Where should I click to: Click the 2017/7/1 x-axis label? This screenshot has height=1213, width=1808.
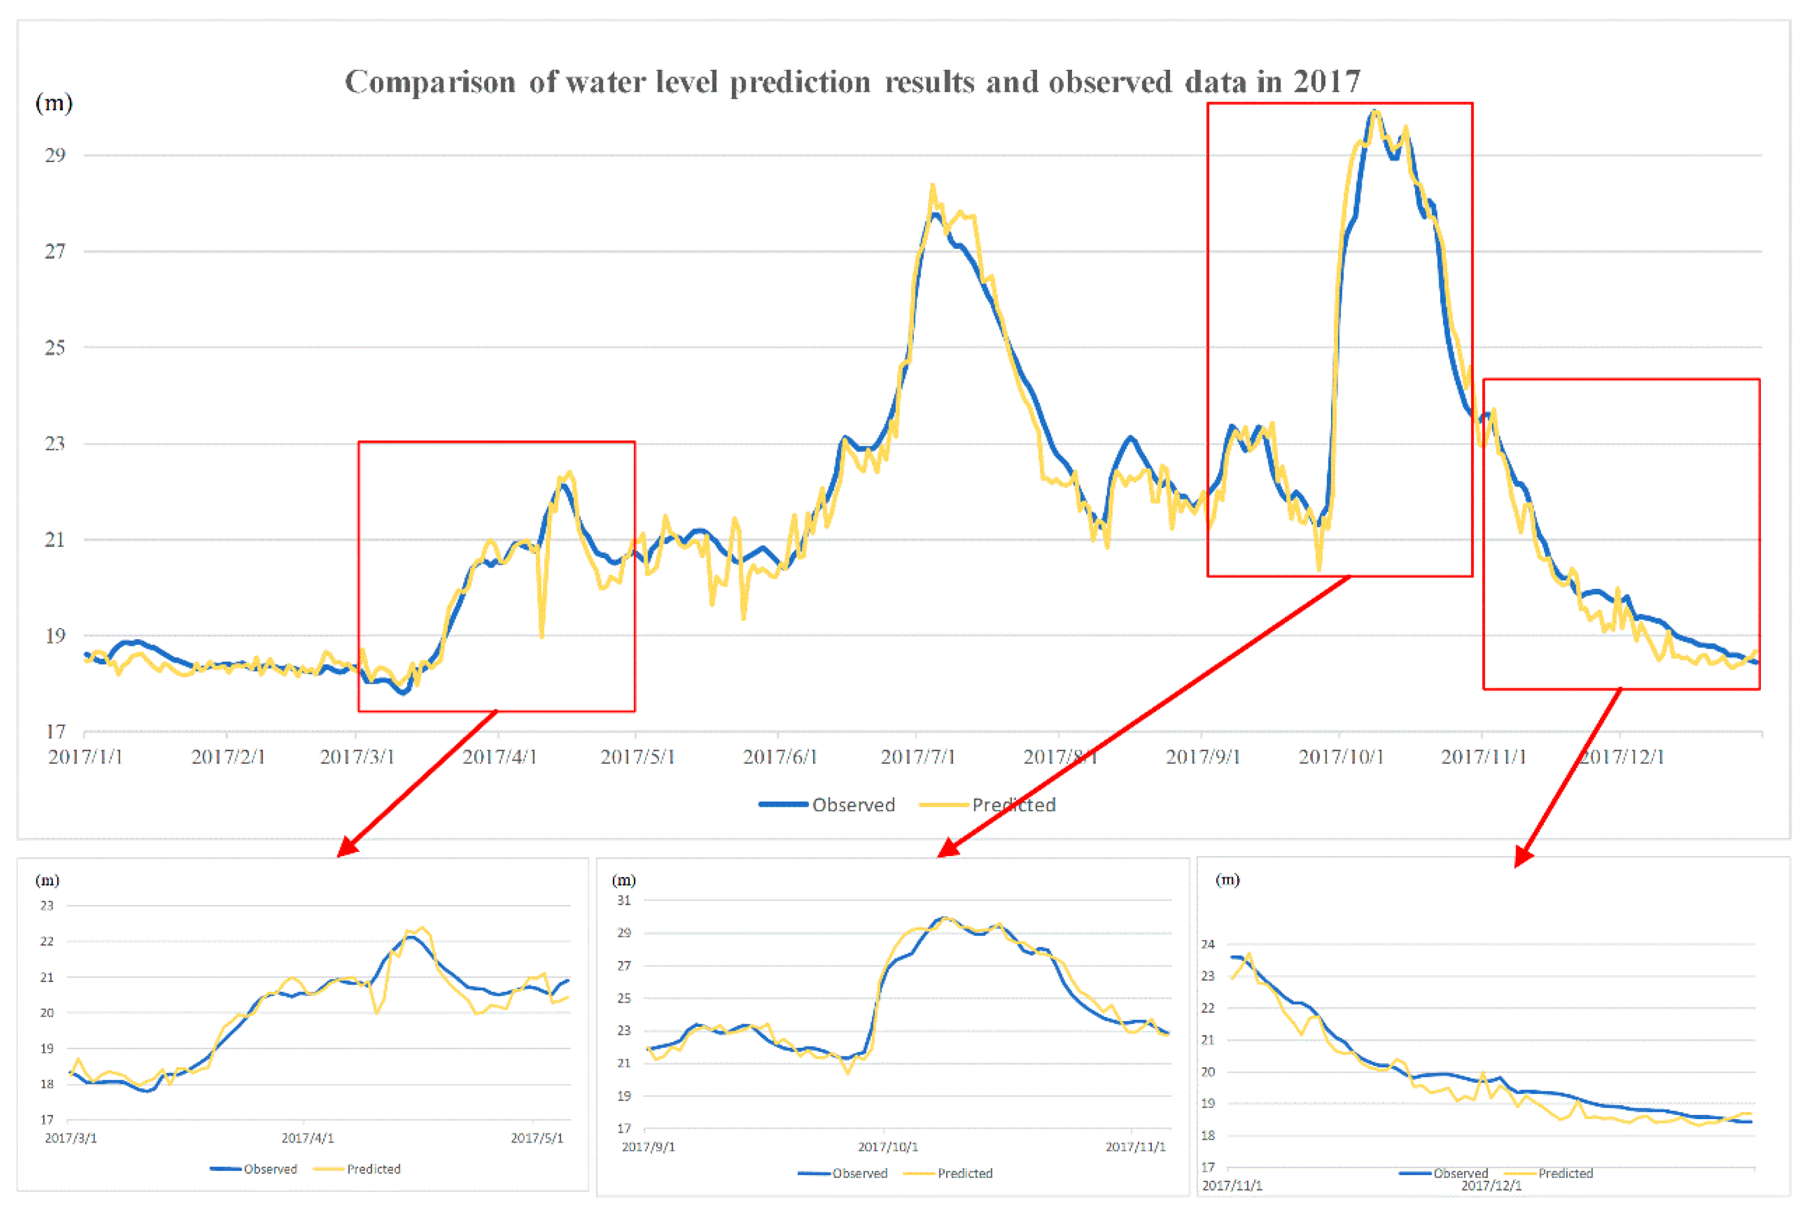918,757
